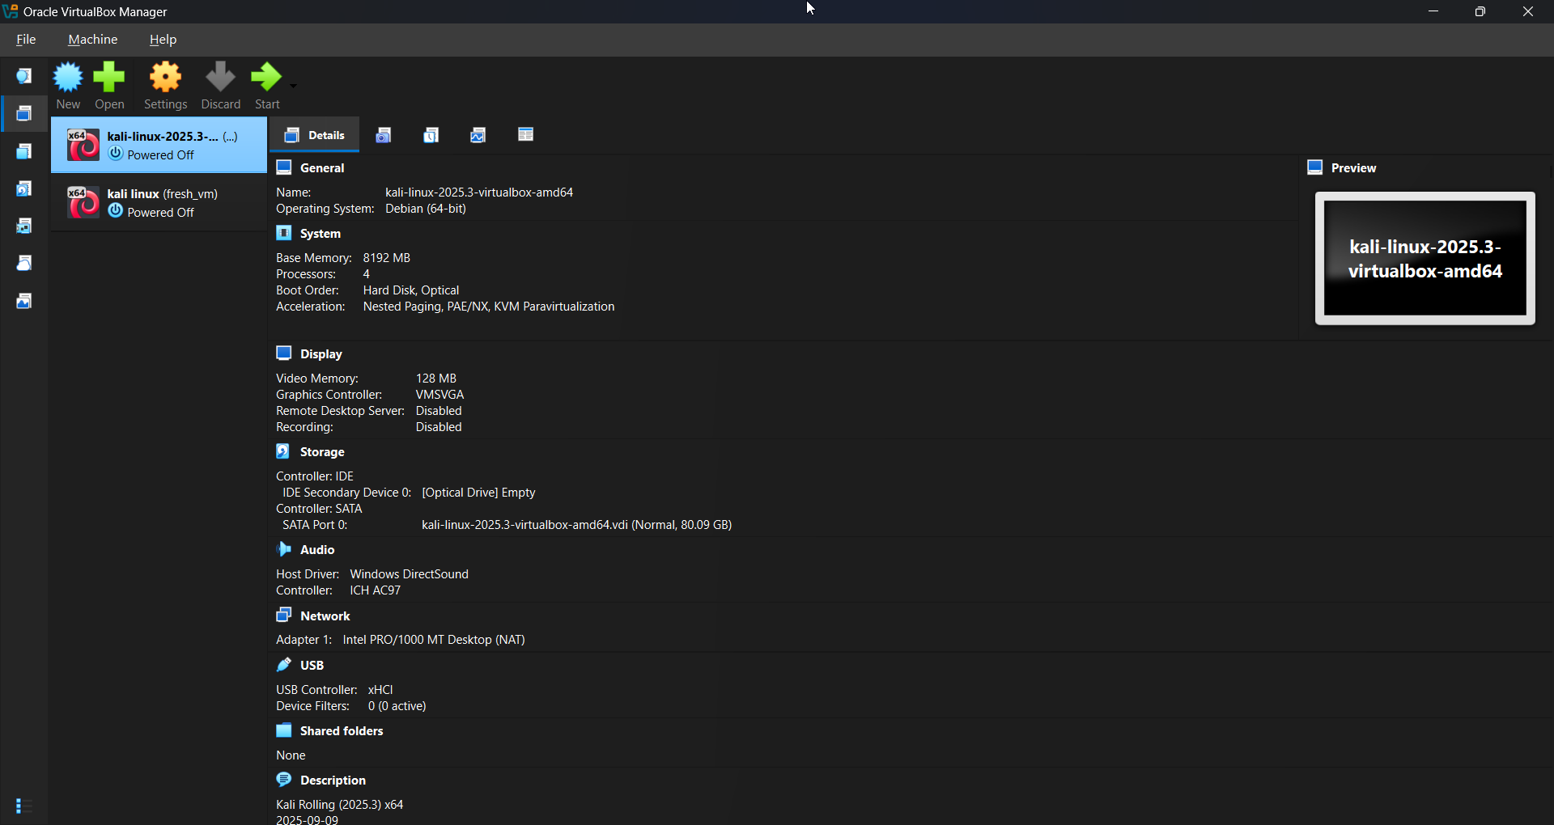This screenshot has width=1554, height=825.
Task: Open the Cloud tool in left sidebar
Action: click(24, 264)
